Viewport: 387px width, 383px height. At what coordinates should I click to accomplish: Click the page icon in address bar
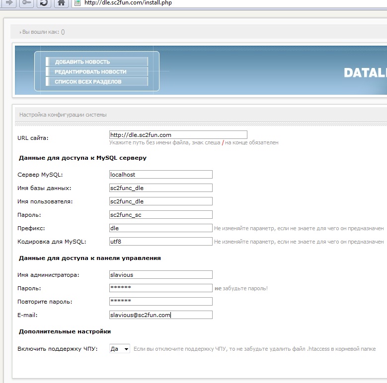click(x=77, y=3)
